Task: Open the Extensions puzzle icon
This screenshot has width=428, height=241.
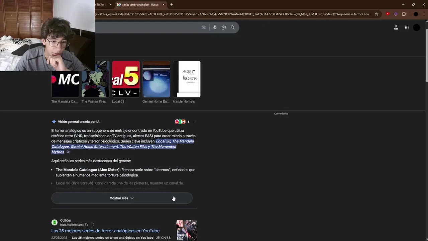Action: pos(404,14)
